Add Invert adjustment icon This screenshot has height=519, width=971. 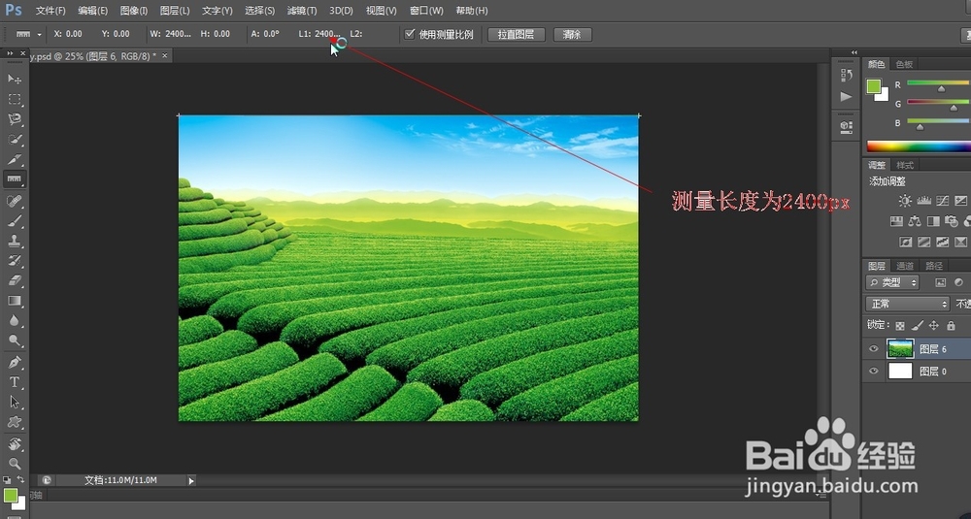coord(905,242)
